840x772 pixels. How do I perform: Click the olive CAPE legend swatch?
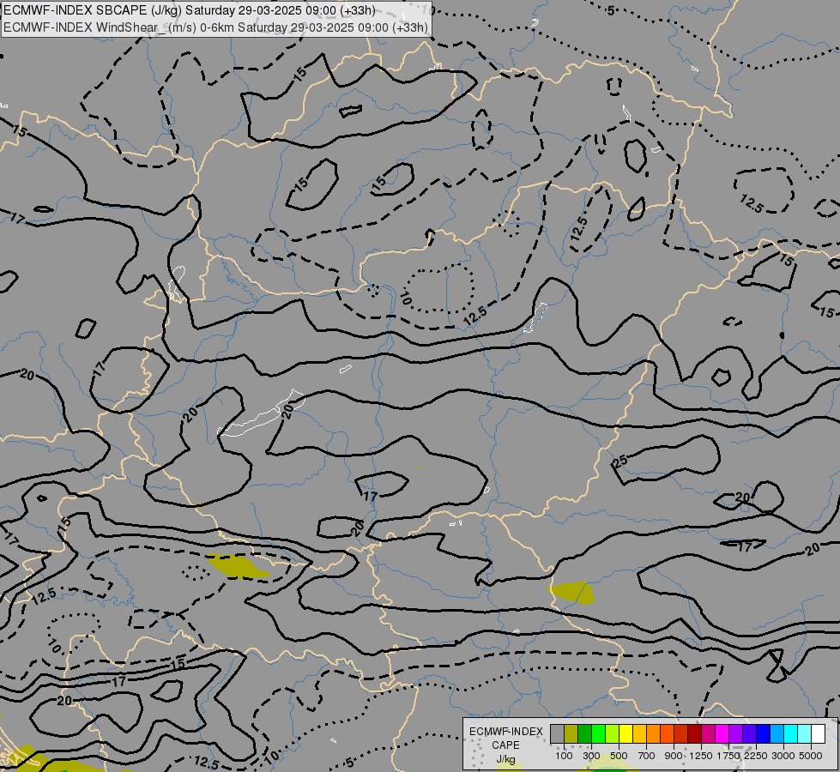571,734
